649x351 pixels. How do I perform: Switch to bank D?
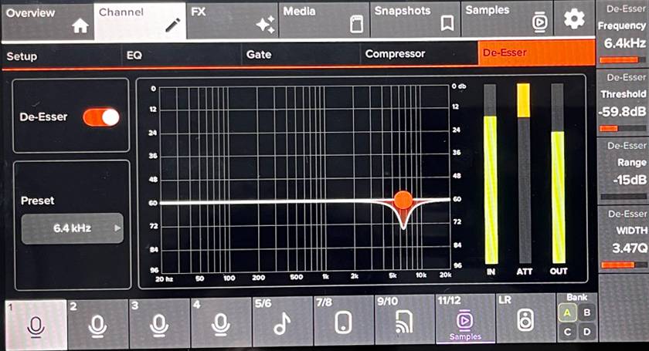click(587, 332)
